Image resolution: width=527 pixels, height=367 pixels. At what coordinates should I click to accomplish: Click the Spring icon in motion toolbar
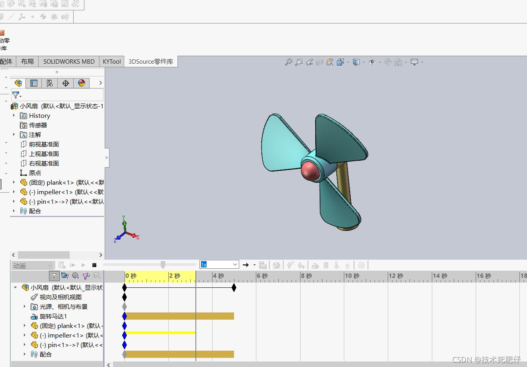326,265
